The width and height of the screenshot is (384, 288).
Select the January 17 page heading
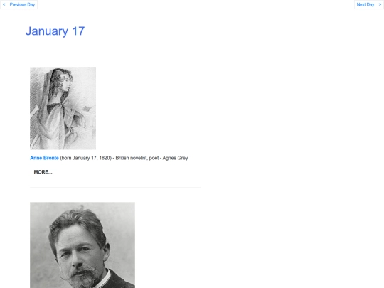[x=55, y=31]
